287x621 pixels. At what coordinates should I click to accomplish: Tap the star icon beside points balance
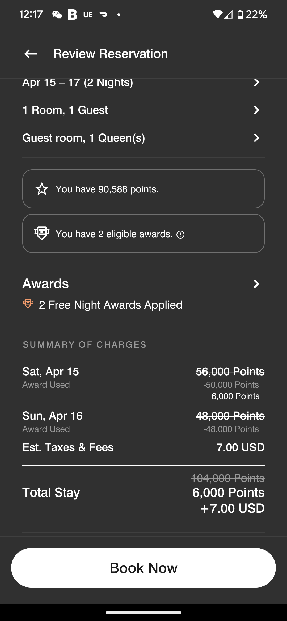click(x=42, y=189)
